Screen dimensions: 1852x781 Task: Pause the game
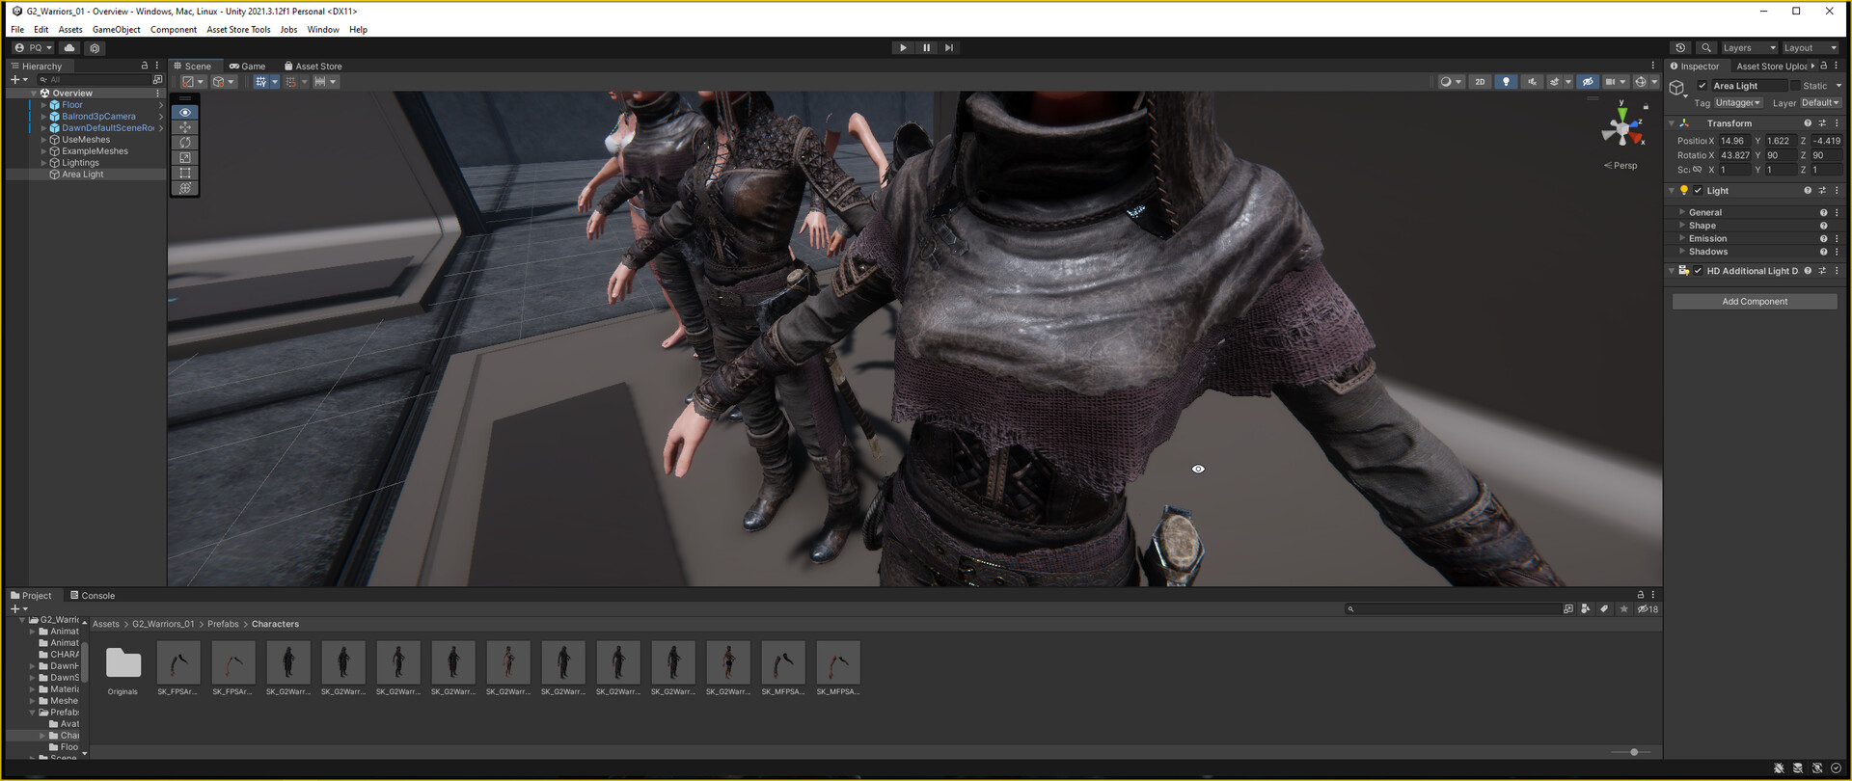tap(926, 47)
